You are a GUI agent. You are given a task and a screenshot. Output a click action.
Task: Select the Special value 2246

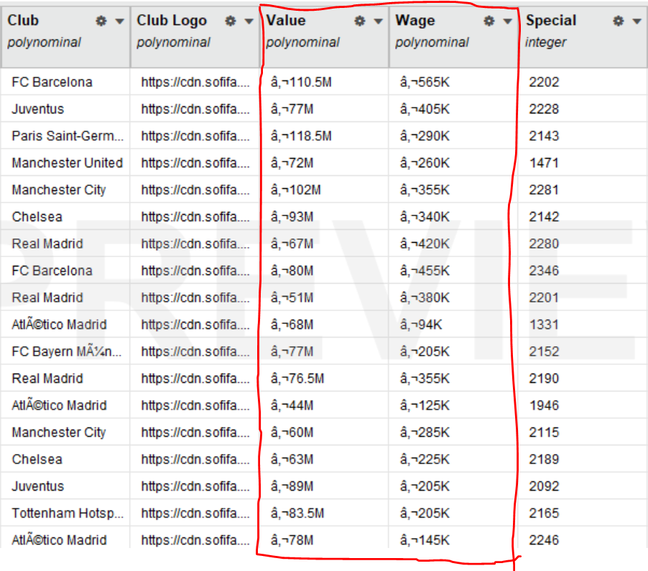(544, 540)
